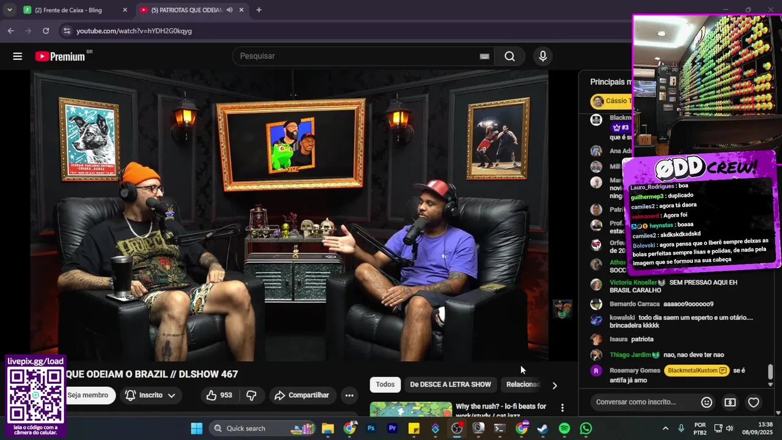Select the De DESCE A LETRA SHOW chip
The height and width of the screenshot is (440, 782).
pos(450,384)
